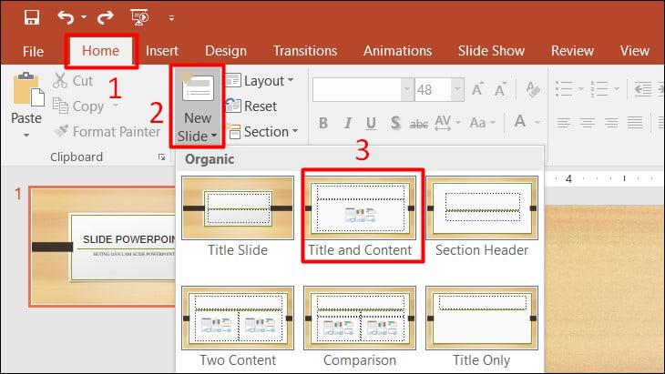
Task: Open the Copy dropdown arrow
Action: [115, 106]
